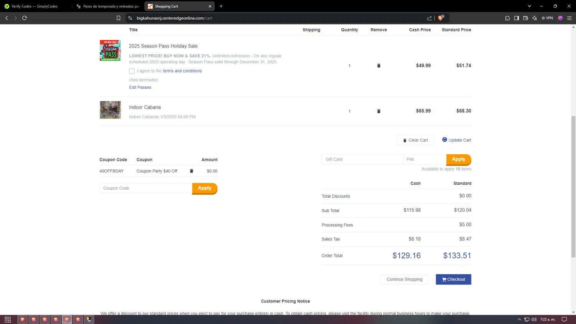Close the Shopping Cart tab
The height and width of the screenshot is (324, 576).
210,6
